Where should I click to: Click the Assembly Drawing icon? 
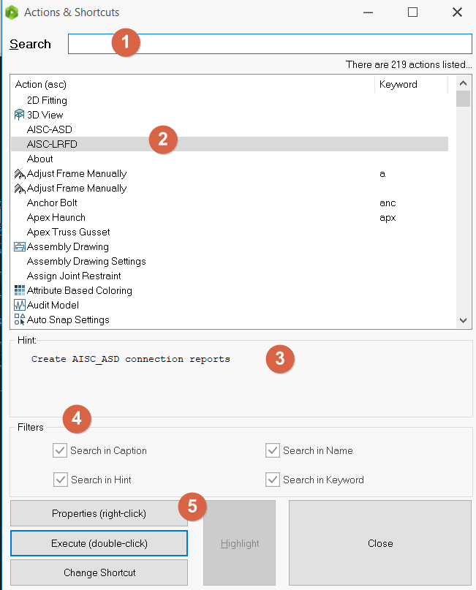tap(19, 246)
